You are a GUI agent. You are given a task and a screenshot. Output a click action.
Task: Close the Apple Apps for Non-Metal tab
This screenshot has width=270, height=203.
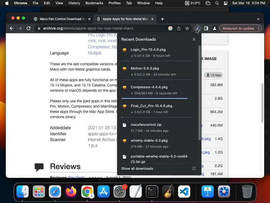(x=152, y=19)
